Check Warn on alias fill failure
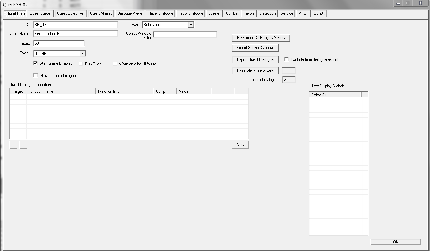The height and width of the screenshot is (251, 430). coord(115,64)
